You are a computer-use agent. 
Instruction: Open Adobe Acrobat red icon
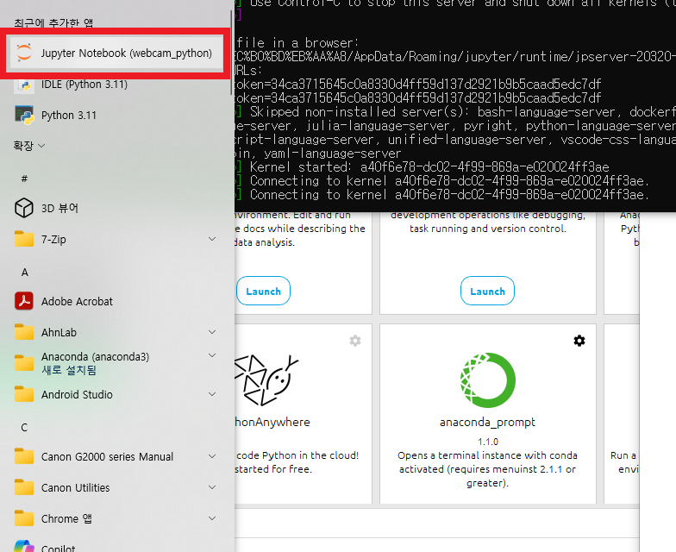(24, 302)
